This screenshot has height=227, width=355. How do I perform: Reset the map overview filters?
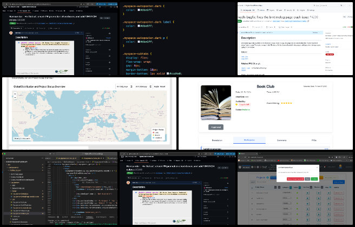coord(163,86)
